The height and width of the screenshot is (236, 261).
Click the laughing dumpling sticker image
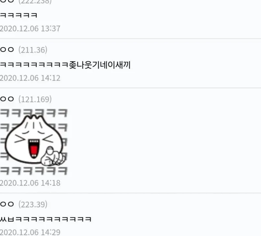tap(34, 142)
